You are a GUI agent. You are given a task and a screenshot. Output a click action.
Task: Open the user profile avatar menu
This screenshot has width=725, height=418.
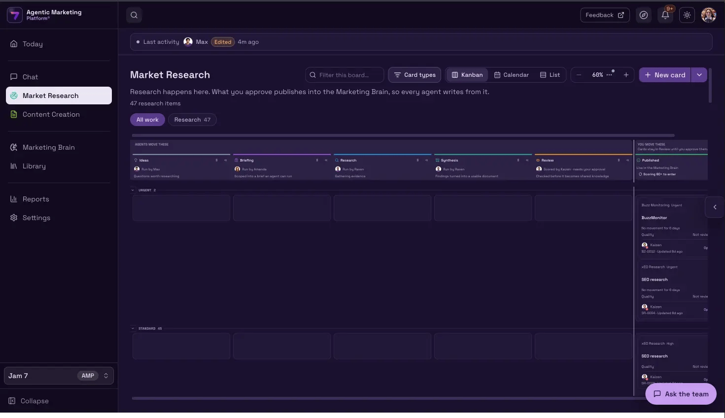click(709, 15)
